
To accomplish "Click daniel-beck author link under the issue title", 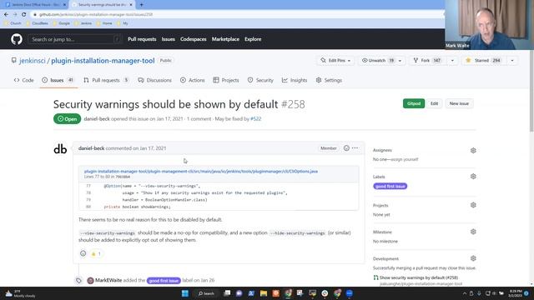I will click(97, 118).
